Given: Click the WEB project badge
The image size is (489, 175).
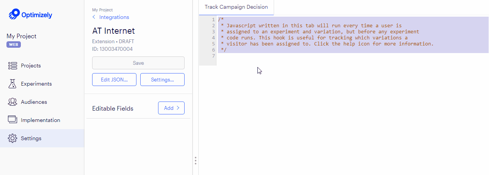Looking at the screenshot, I should pos(14,45).
